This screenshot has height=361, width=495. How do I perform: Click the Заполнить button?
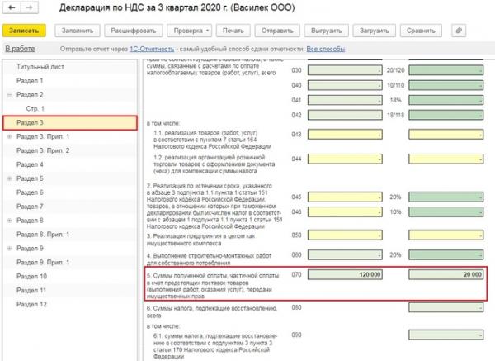78,31
